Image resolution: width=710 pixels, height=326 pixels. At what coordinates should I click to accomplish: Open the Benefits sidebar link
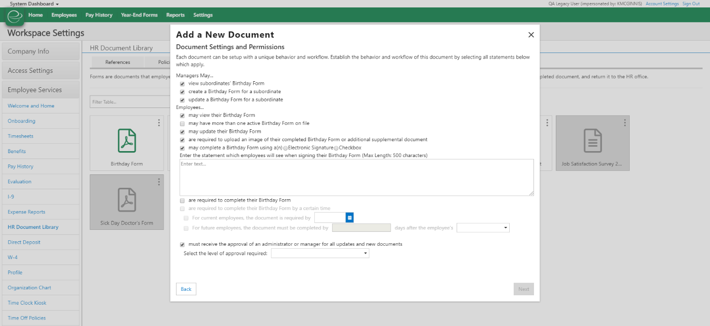pos(17,151)
